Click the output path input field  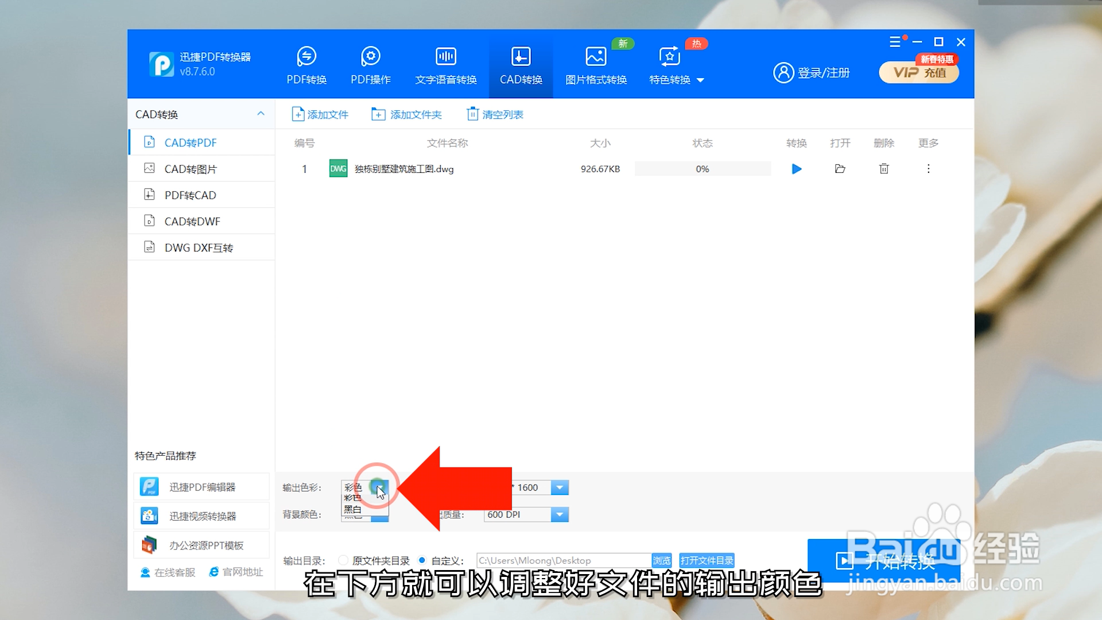[x=564, y=560]
